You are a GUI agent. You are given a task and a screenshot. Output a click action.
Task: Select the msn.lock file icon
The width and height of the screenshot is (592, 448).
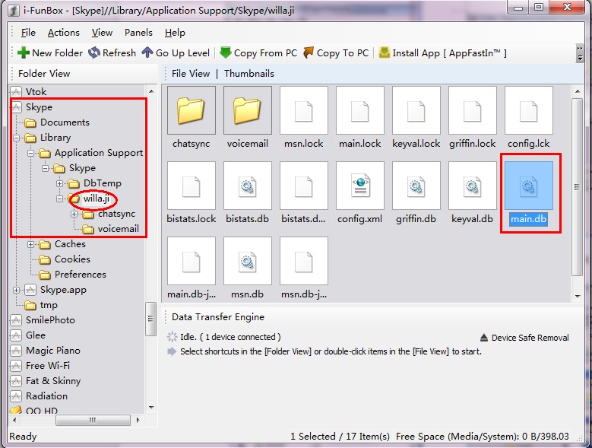303,110
